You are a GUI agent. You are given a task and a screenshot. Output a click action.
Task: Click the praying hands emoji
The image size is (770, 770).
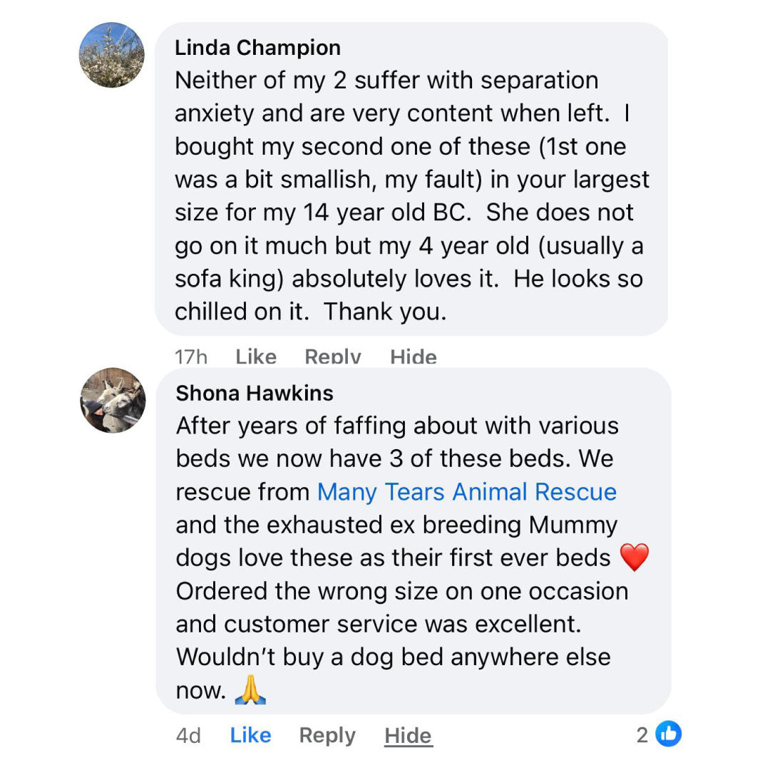click(x=250, y=689)
